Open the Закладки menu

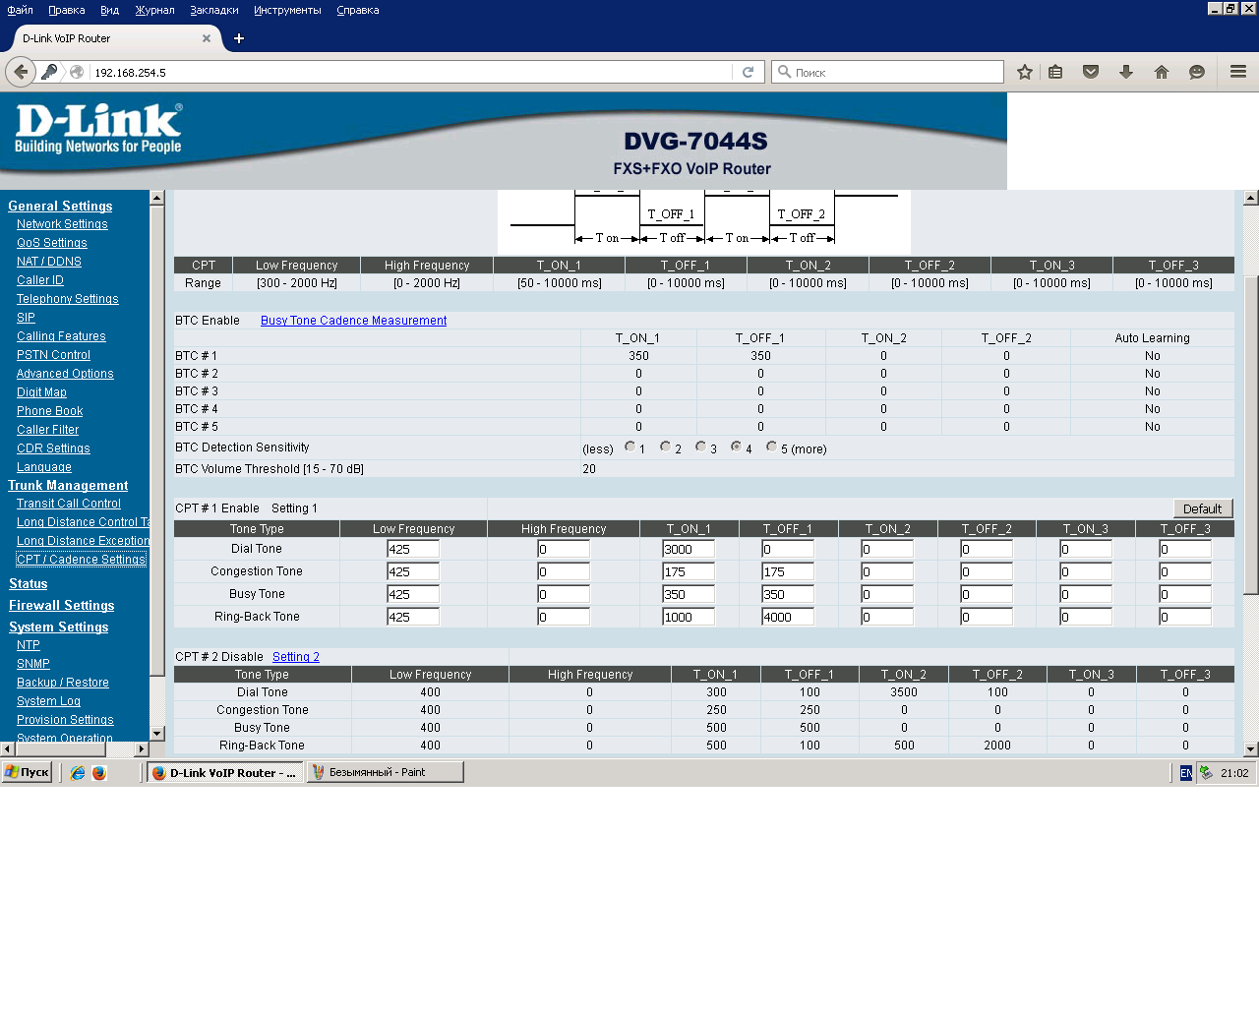click(x=214, y=10)
